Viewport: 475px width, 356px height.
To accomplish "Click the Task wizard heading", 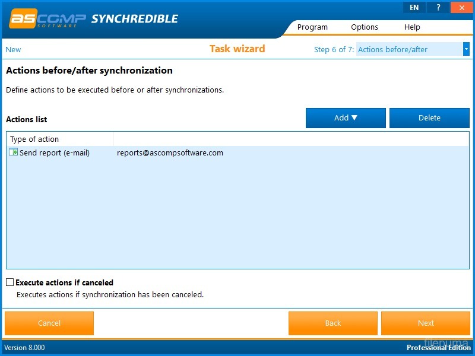I will coord(237,49).
